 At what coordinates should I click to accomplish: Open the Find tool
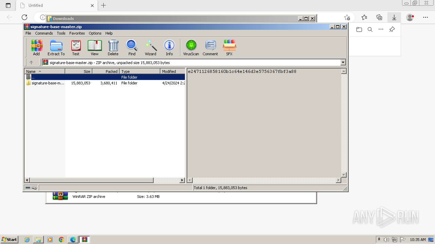tap(132, 47)
